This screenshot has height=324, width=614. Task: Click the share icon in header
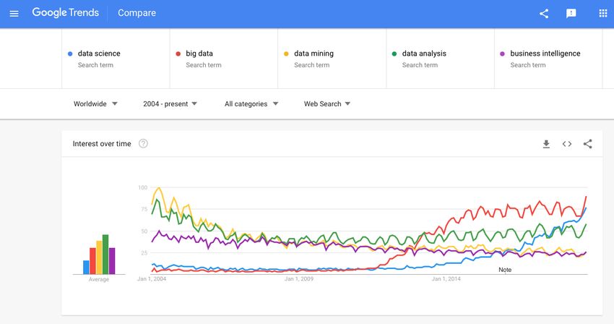coord(544,14)
